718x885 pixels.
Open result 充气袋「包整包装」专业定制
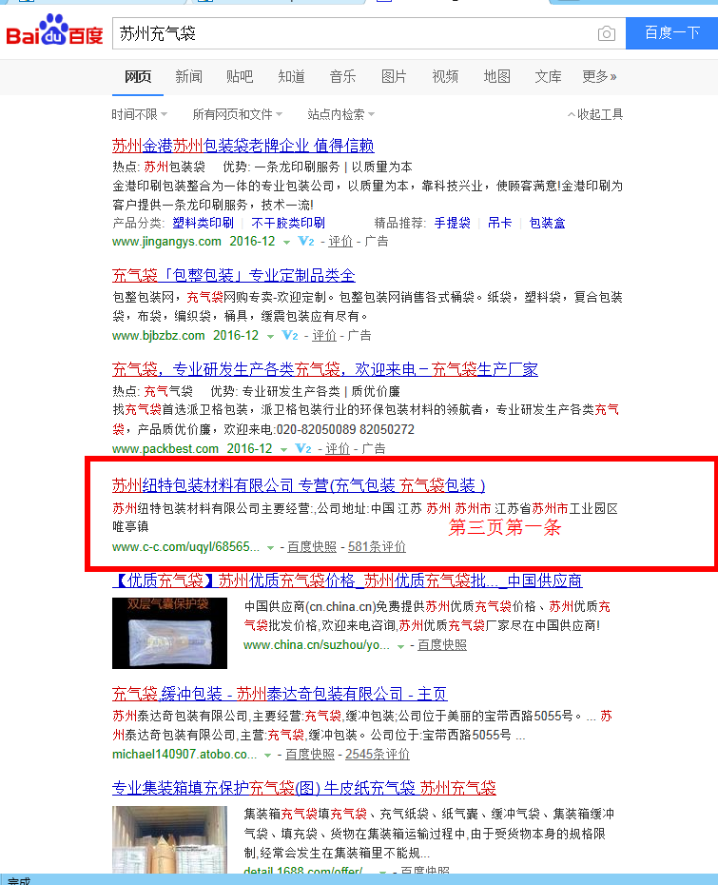(x=234, y=276)
